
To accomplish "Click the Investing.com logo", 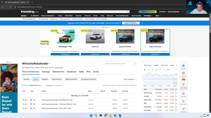I will click(30, 12).
